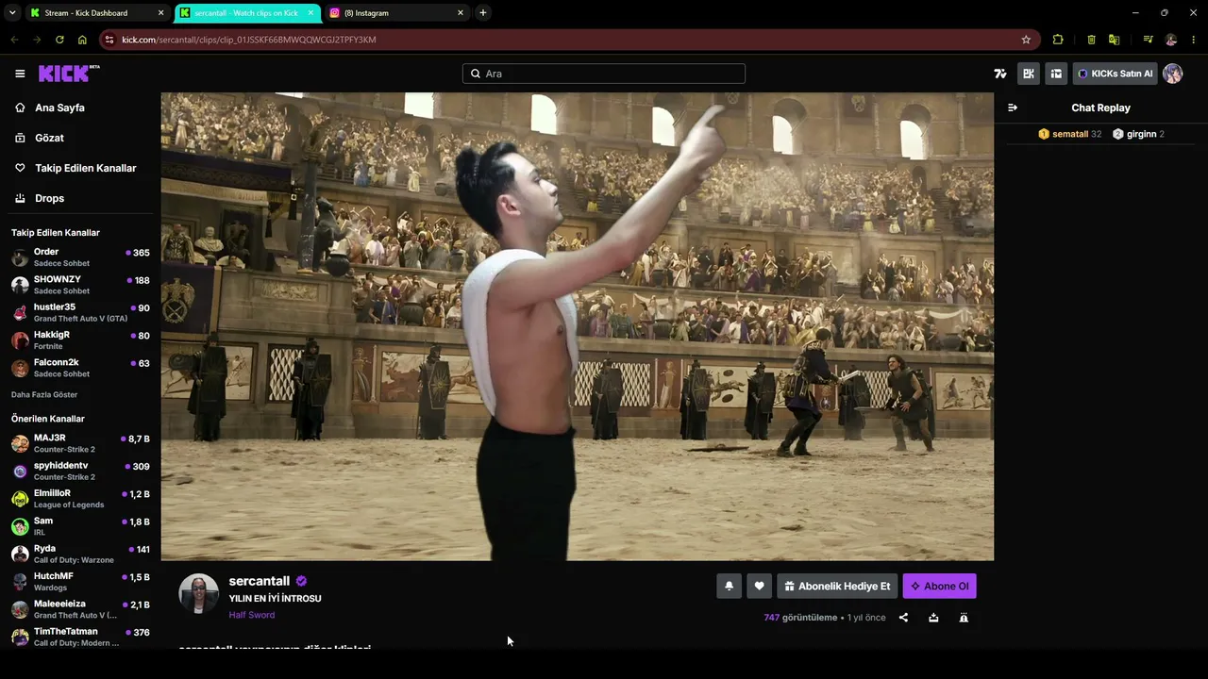
Task: Open the HakkigR channel in sidebar
Action: click(80, 339)
